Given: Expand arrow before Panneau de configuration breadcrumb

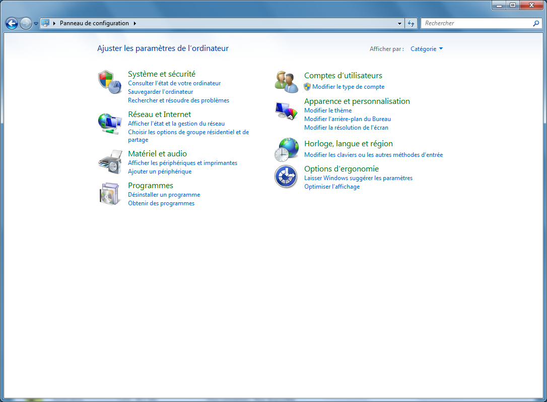Looking at the screenshot, I should pos(54,23).
